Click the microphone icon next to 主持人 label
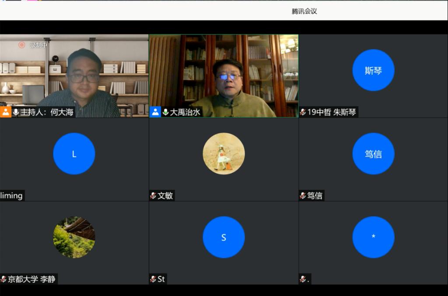 click(16, 112)
